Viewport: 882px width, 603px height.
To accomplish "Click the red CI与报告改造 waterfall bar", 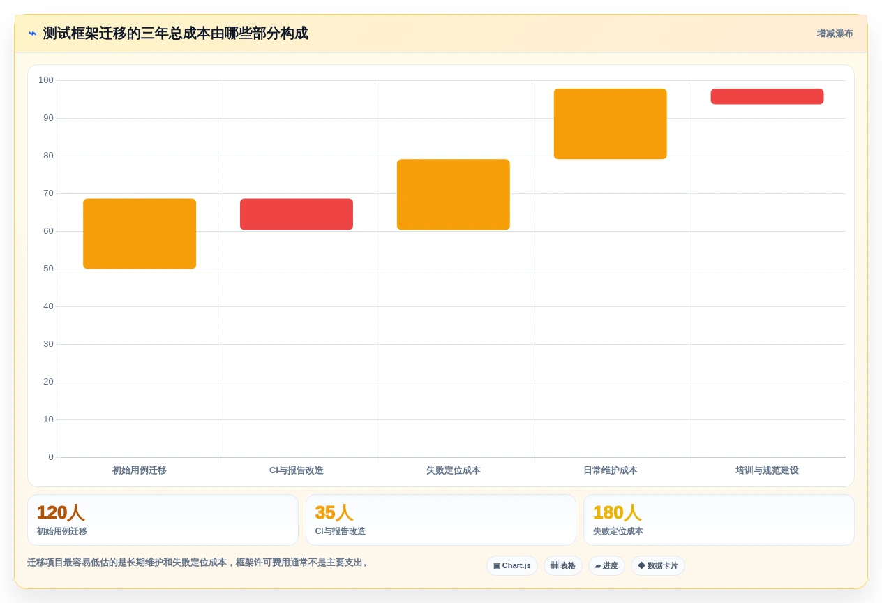I will click(x=297, y=214).
